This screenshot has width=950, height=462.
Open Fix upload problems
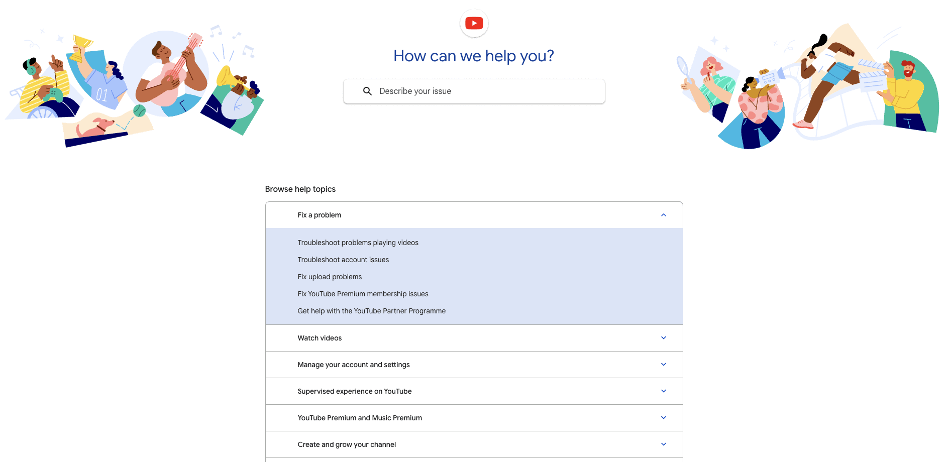point(330,277)
